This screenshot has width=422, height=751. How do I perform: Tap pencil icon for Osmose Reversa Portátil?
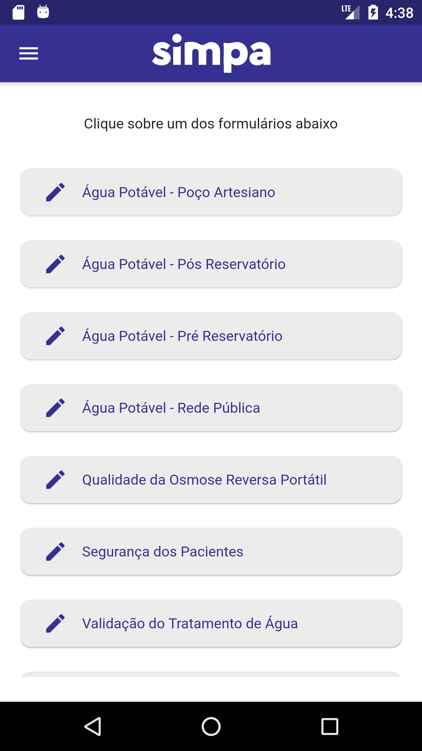(x=55, y=480)
